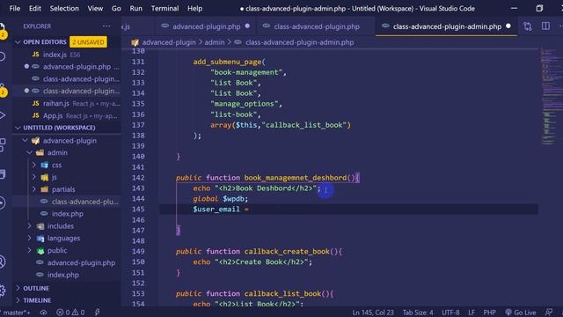Expand the js folder

point(34,177)
